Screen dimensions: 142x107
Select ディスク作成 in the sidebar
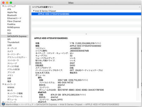[13, 66]
